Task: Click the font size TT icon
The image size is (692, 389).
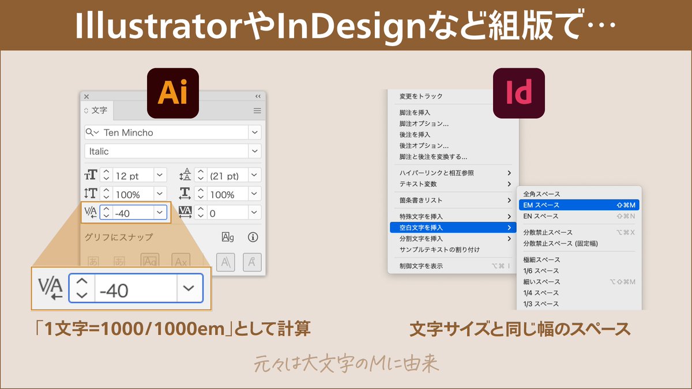Action: click(x=91, y=175)
